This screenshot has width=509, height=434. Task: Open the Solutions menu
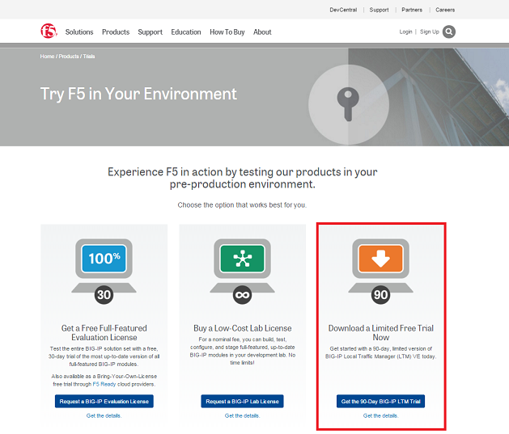click(79, 32)
